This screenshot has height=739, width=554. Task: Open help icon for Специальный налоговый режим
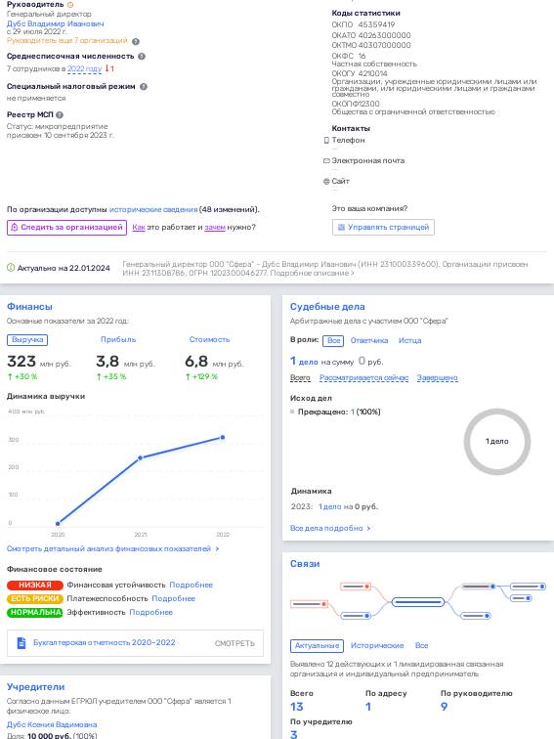tap(144, 87)
